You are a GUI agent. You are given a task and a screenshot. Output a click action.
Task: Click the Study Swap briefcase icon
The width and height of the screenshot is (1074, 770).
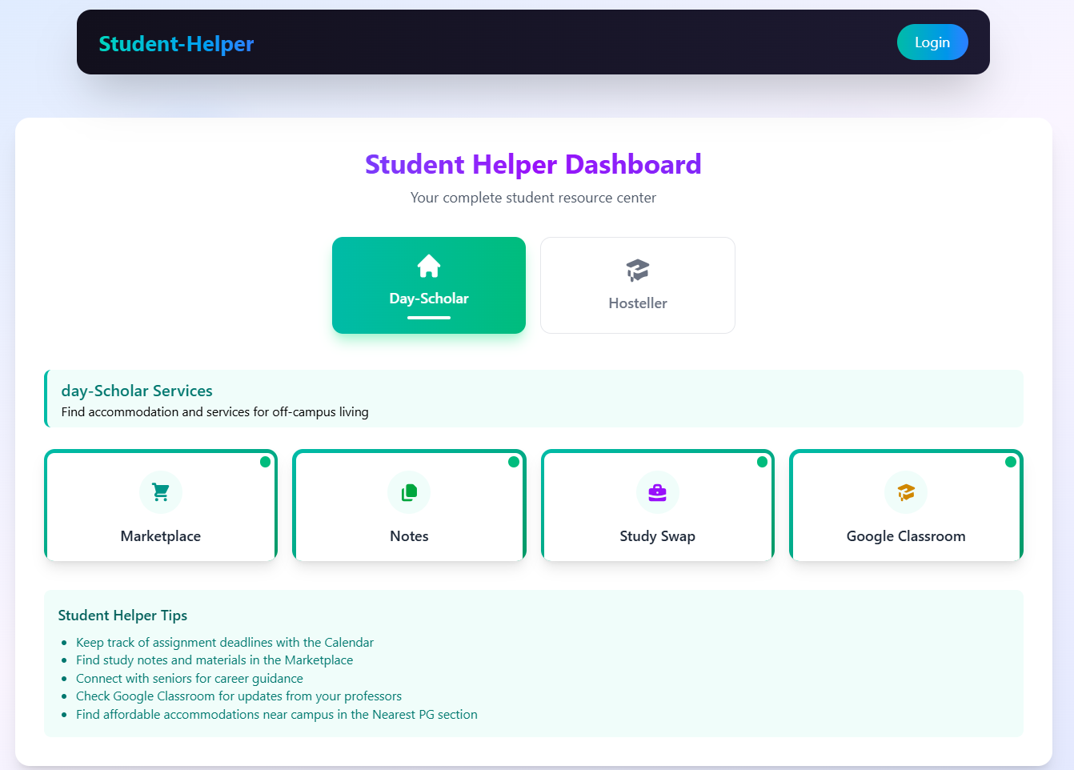click(658, 492)
